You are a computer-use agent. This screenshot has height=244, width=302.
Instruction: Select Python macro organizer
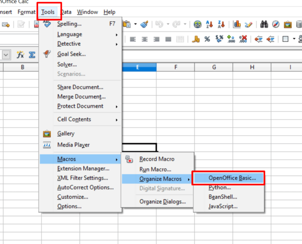[229, 187]
